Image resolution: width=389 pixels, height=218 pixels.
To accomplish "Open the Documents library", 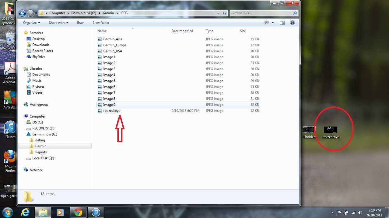I will (41, 75).
